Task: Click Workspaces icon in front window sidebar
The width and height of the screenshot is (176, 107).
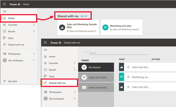Action: point(45,92)
